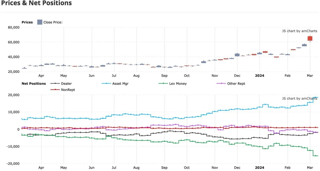
Task: Toggle the Lev Money legend marker
Action: [x=163, y=83]
